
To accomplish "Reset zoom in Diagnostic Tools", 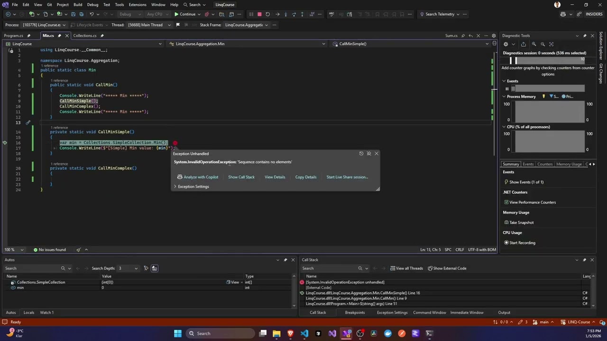I will pos(552,44).
